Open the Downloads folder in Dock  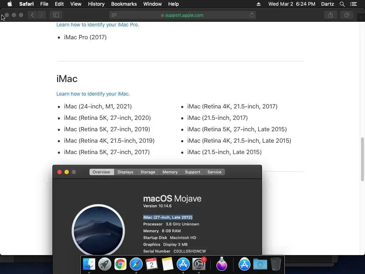coord(260,264)
